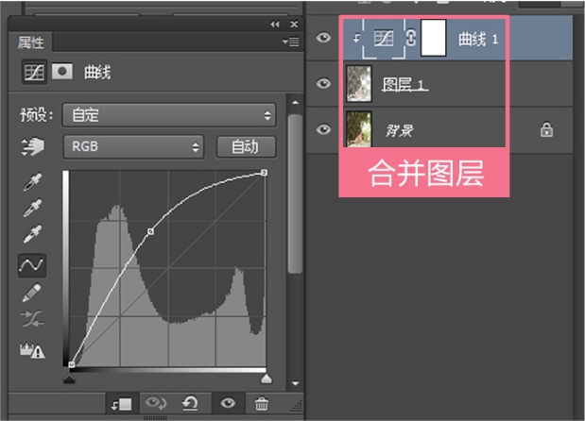
Task: Select the pencil draw curve tool
Action: [x=32, y=293]
